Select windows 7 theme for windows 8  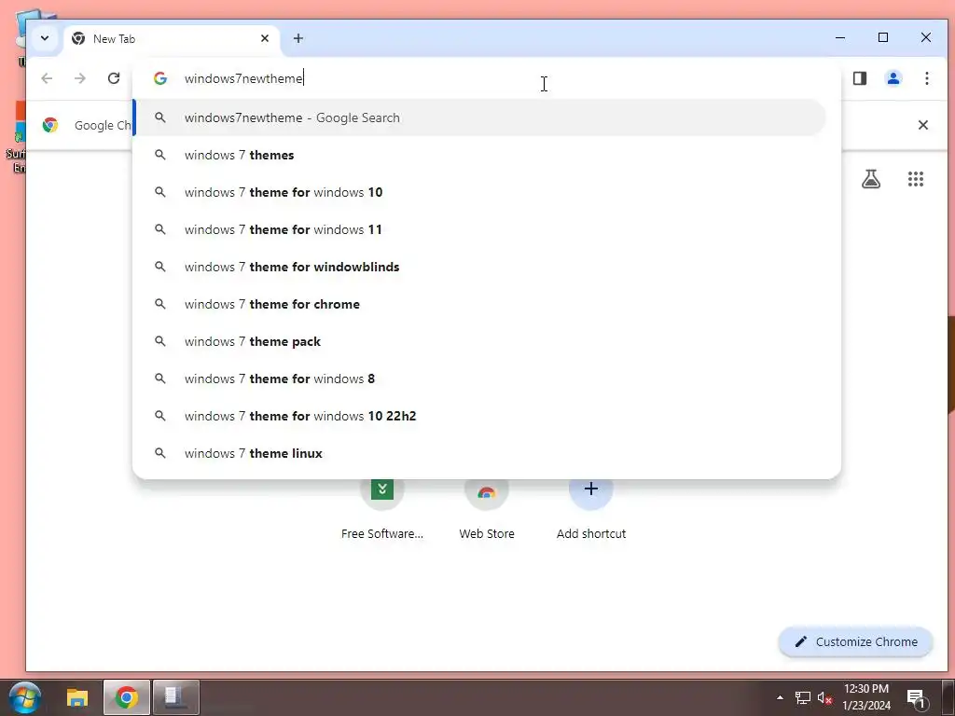(x=479, y=379)
